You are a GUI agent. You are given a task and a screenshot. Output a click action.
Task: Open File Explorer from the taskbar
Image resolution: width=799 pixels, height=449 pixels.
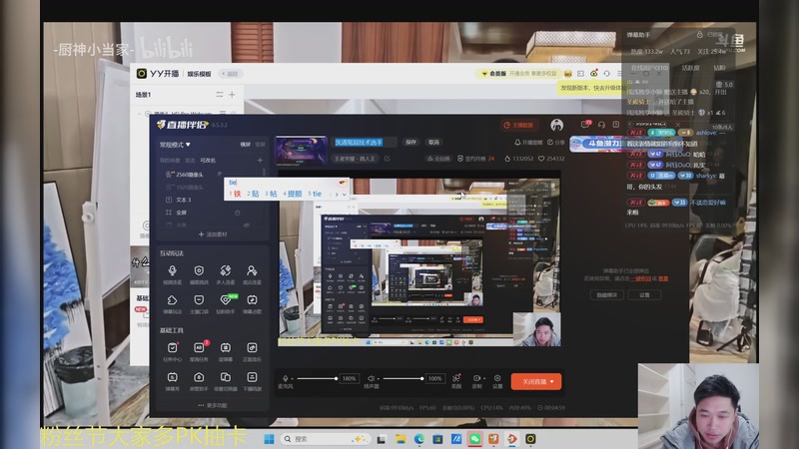[x=400, y=439]
